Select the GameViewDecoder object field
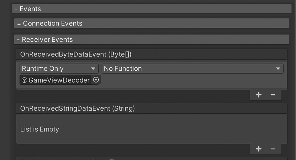296x160 pixels. point(59,80)
